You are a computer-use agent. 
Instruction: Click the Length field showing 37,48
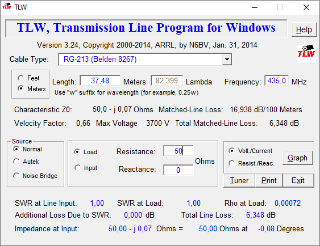point(100,80)
